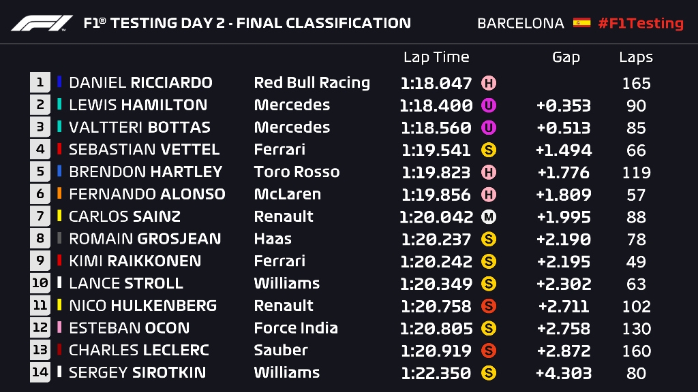This screenshot has width=698, height=392.
Task: Click Hulkenberg's supersoft tyre icon
Action: tap(489, 306)
